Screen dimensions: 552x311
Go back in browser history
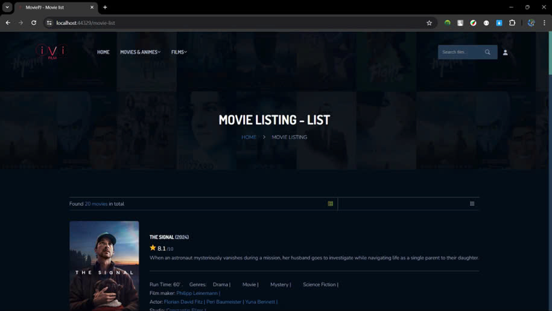pyautogui.click(x=8, y=23)
